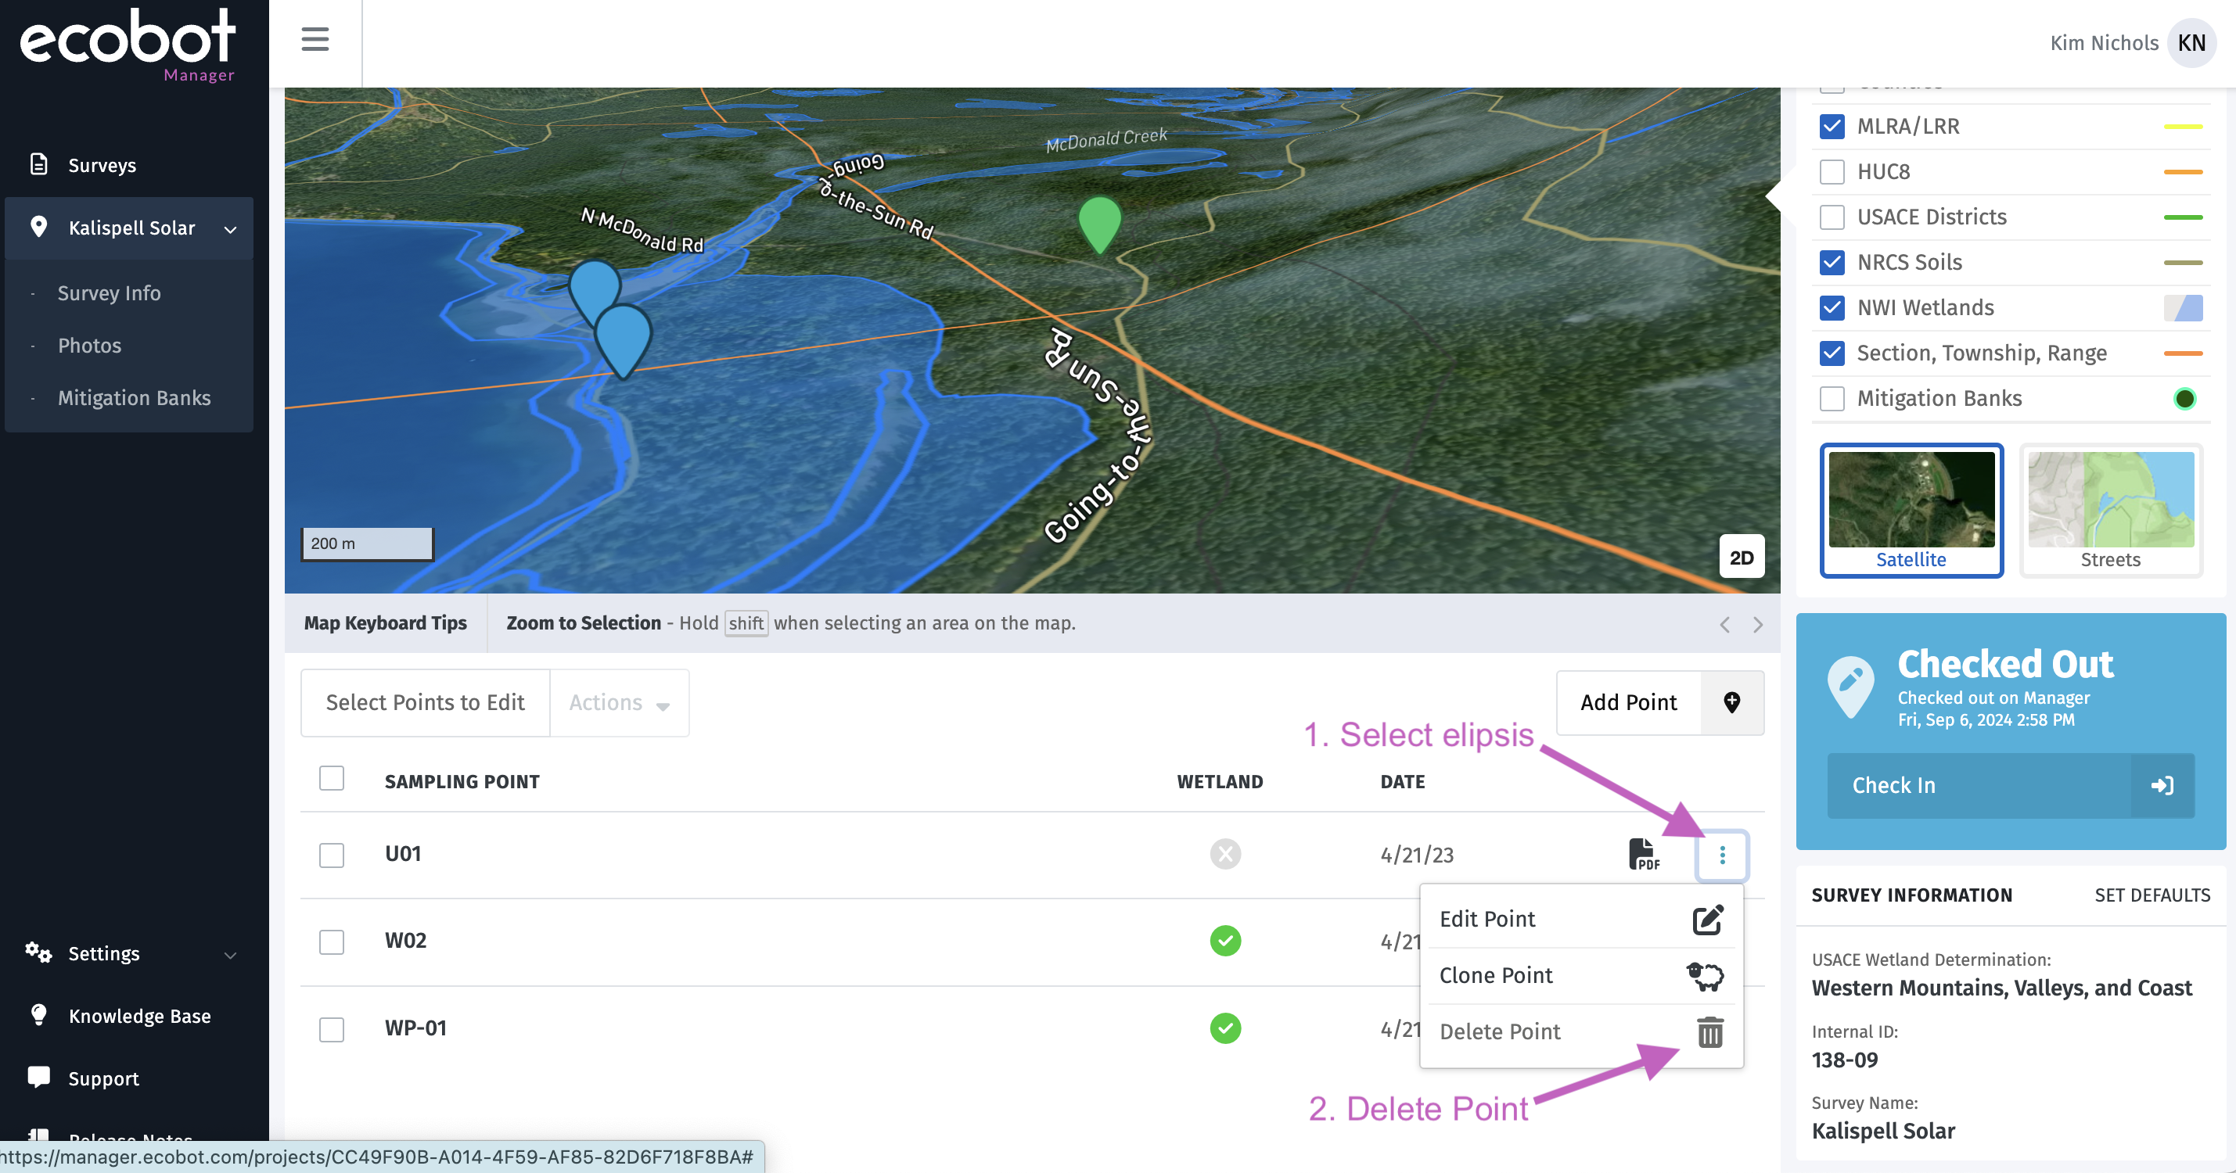This screenshot has width=2236, height=1173.
Task: Switch map to 2D view
Action: (x=1742, y=558)
